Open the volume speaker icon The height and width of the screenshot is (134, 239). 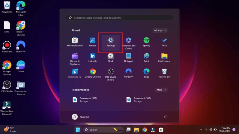point(211,130)
